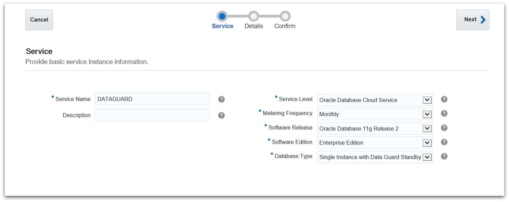Show help for Database Type
Viewport: 509px width, 202px height.
tap(444, 156)
